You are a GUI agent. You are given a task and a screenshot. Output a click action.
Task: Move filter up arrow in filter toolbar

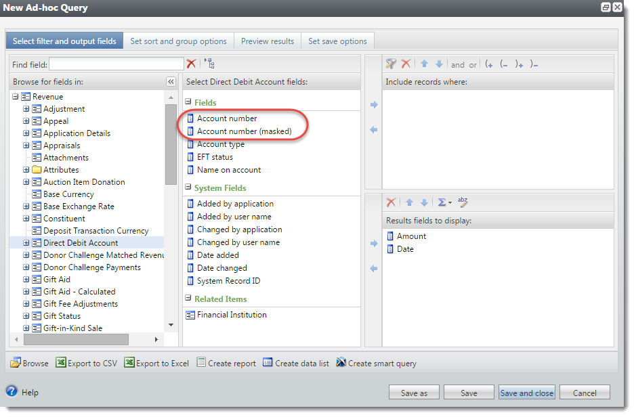[424, 64]
